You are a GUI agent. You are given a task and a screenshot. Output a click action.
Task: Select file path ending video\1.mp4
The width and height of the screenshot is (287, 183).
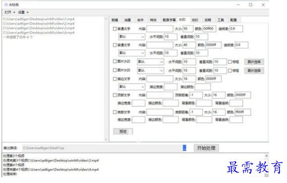pyautogui.click(x=39, y=19)
